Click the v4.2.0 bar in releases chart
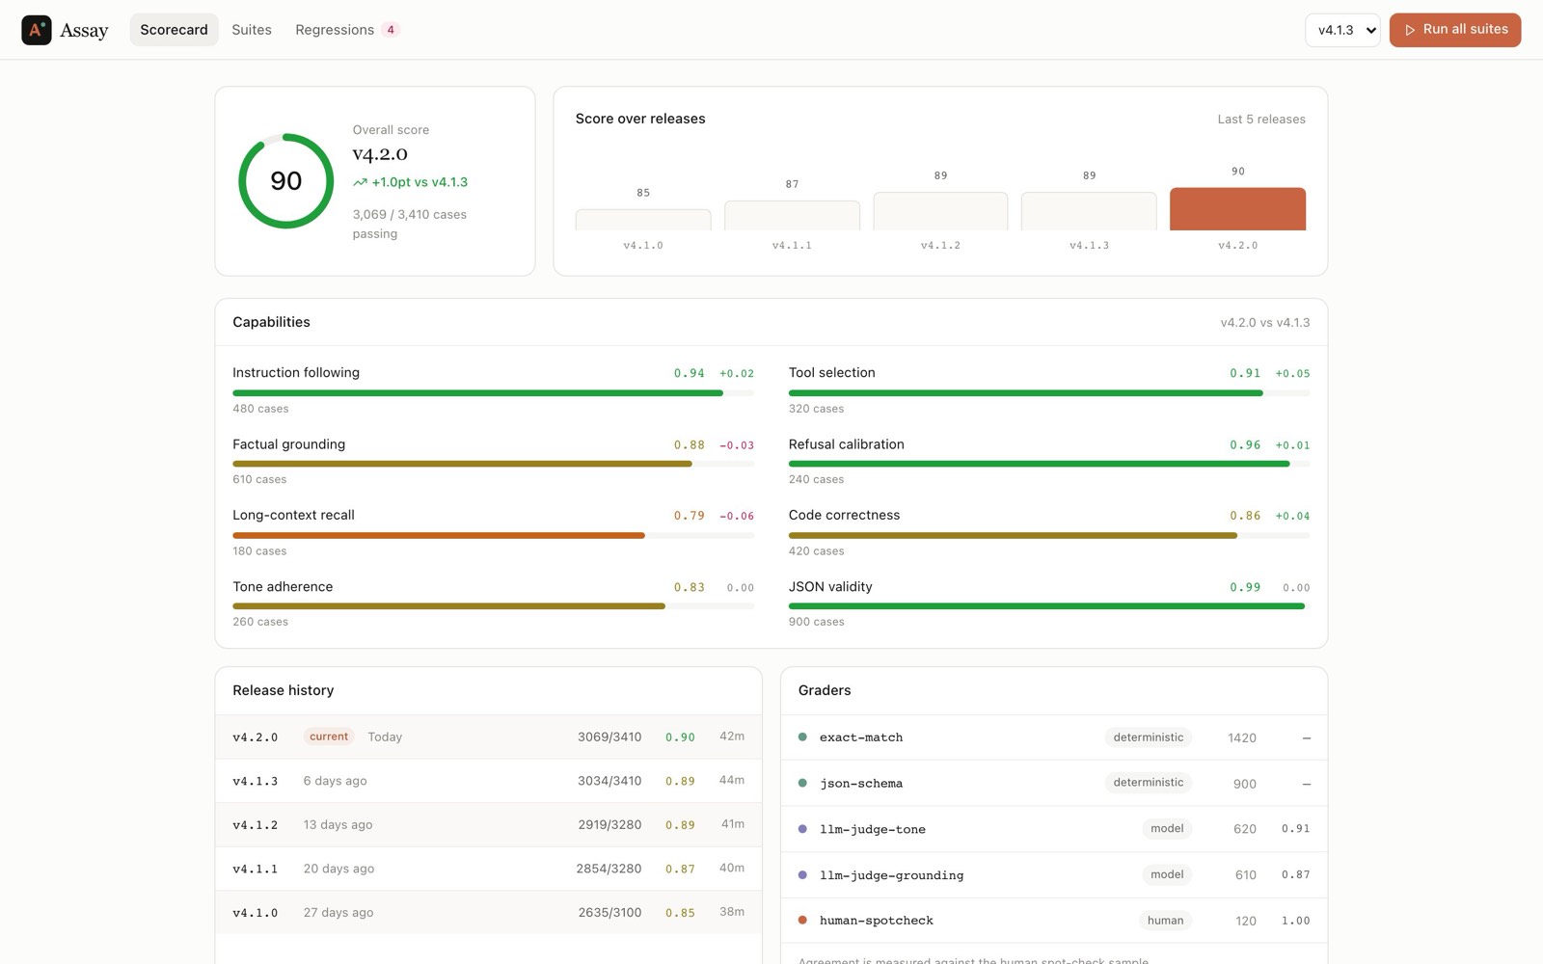 click(1237, 209)
